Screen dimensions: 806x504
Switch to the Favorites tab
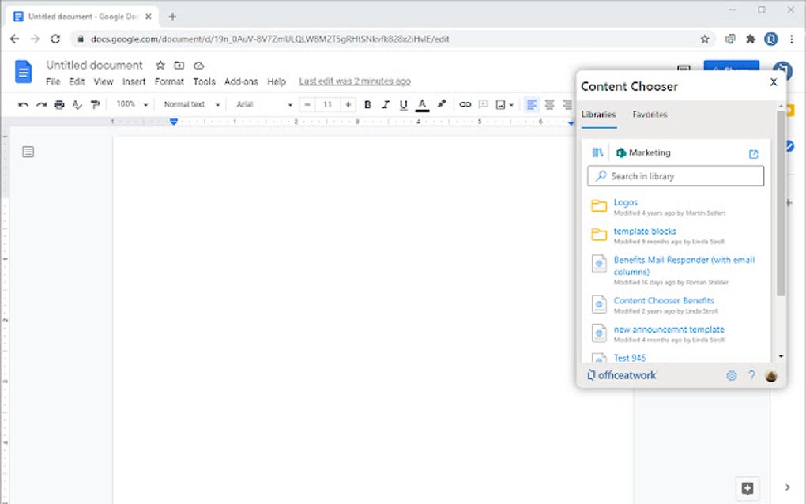tap(650, 115)
